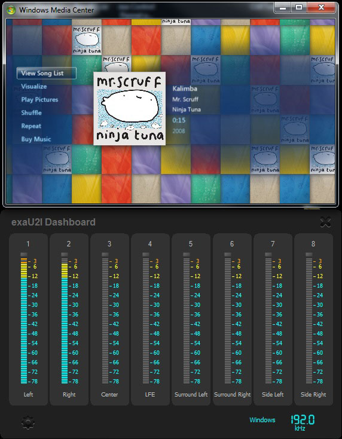Click the Ninja Tuna album name text
The width and height of the screenshot is (342, 439).
click(187, 110)
